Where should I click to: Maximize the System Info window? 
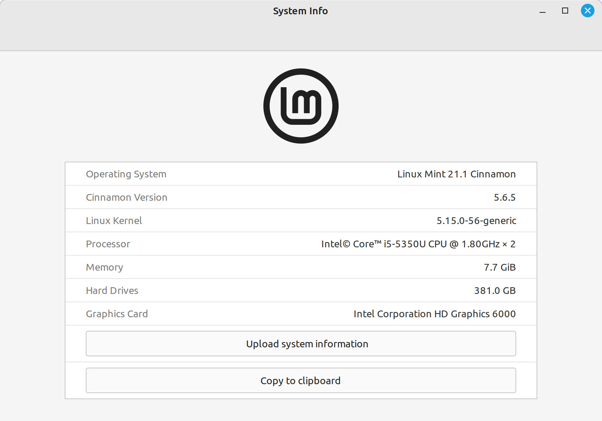click(x=565, y=11)
